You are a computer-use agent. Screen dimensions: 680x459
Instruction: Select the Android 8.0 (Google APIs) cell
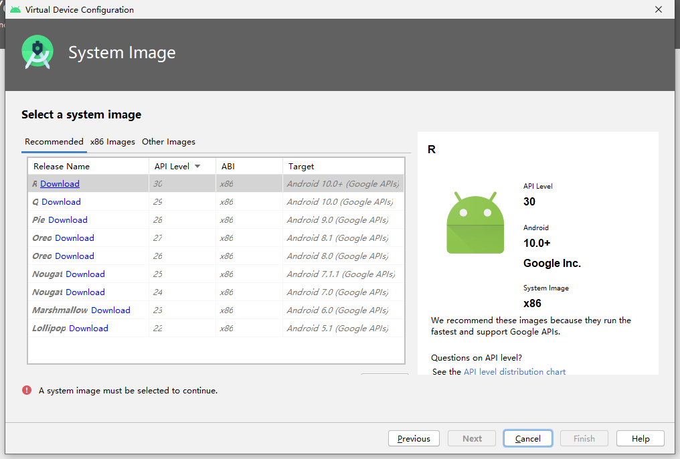(343, 256)
